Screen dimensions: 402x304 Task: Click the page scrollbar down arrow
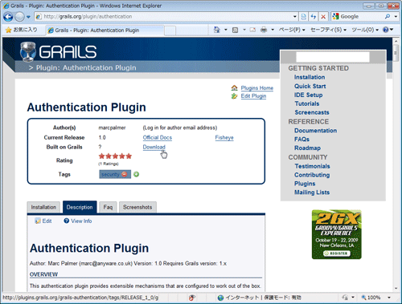[x=396, y=289]
